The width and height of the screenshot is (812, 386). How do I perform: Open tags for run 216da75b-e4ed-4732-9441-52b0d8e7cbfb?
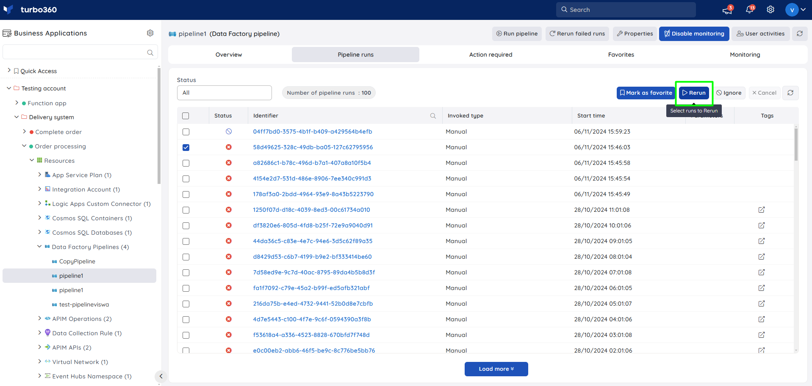tap(761, 304)
